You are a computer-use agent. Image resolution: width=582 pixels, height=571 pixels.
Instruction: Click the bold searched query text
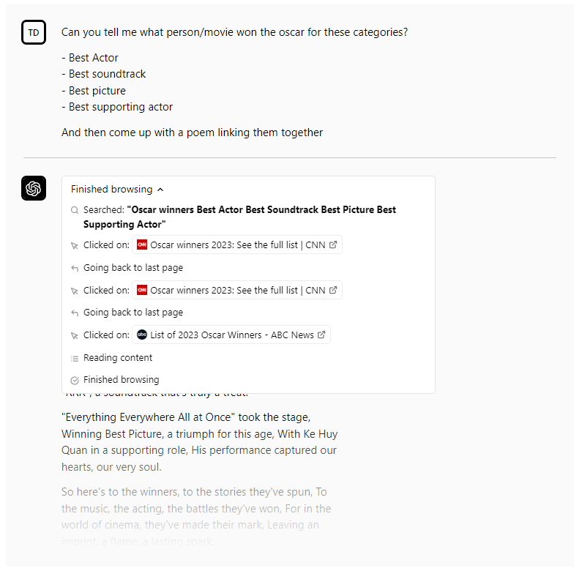click(261, 217)
